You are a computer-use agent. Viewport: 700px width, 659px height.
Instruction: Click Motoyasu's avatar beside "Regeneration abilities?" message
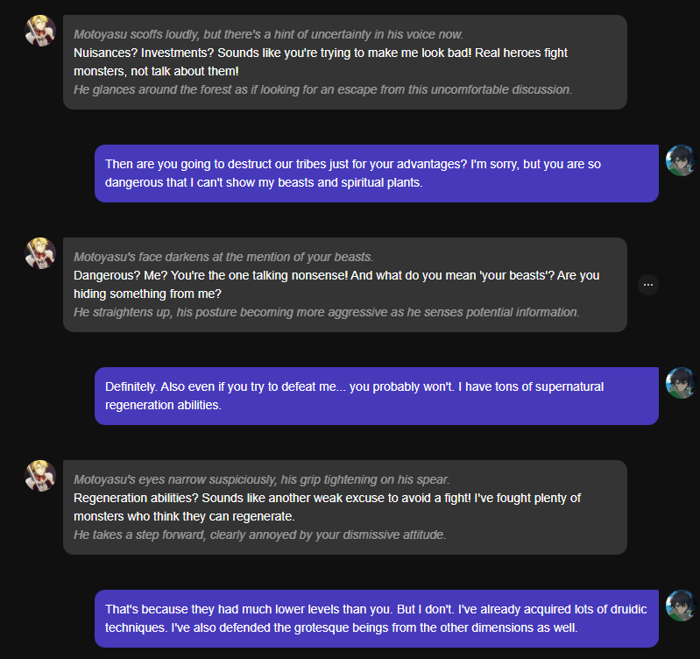coord(41,476)
